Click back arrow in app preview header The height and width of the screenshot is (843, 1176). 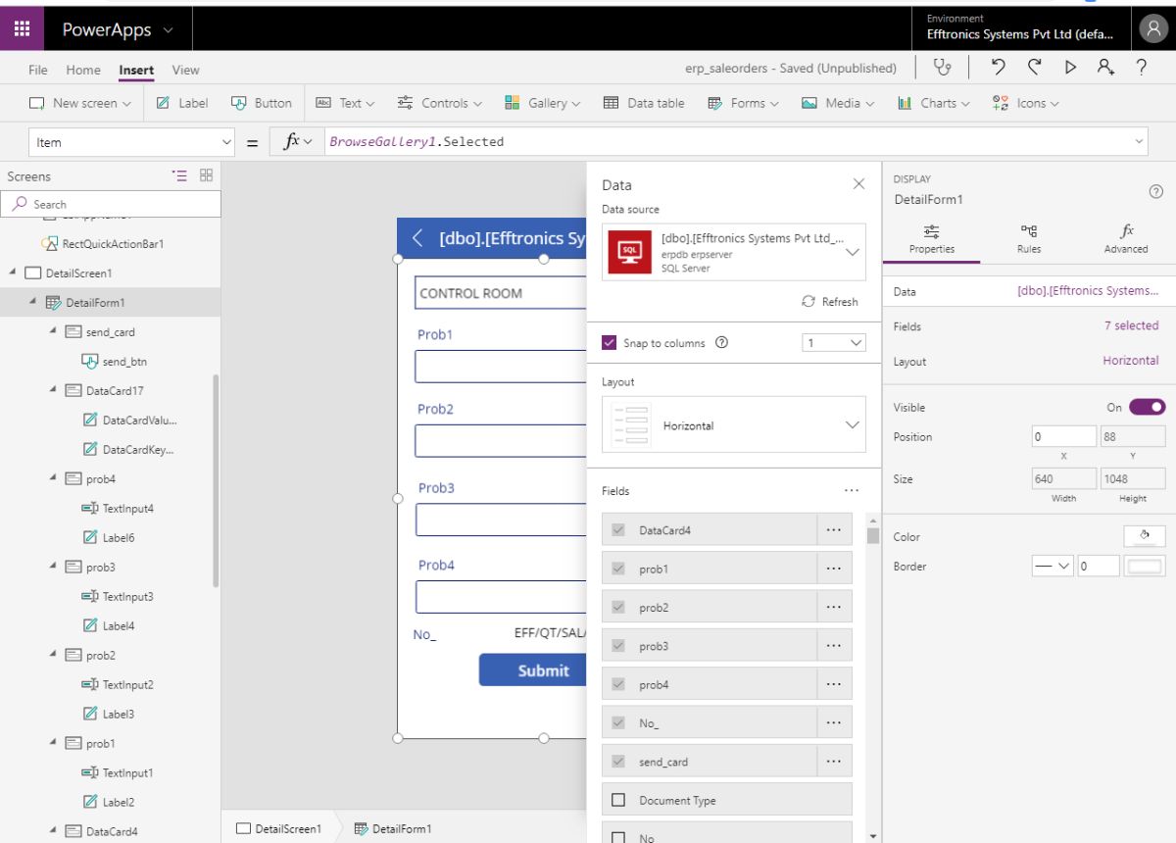[417, 238]
